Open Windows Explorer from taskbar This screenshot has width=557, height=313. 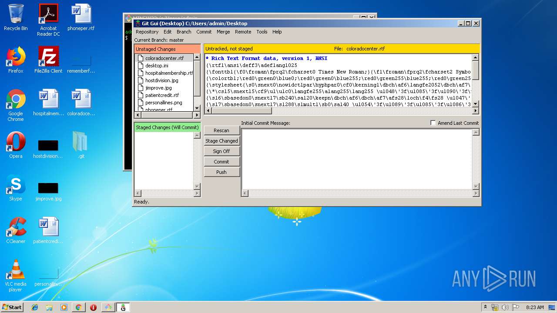point(49,307)
